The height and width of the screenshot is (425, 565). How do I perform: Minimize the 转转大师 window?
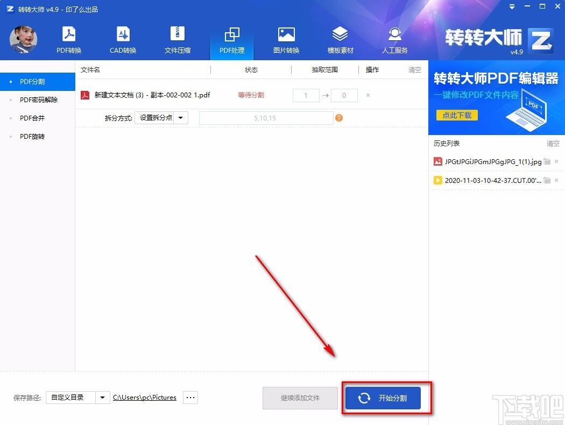point(527,6)
